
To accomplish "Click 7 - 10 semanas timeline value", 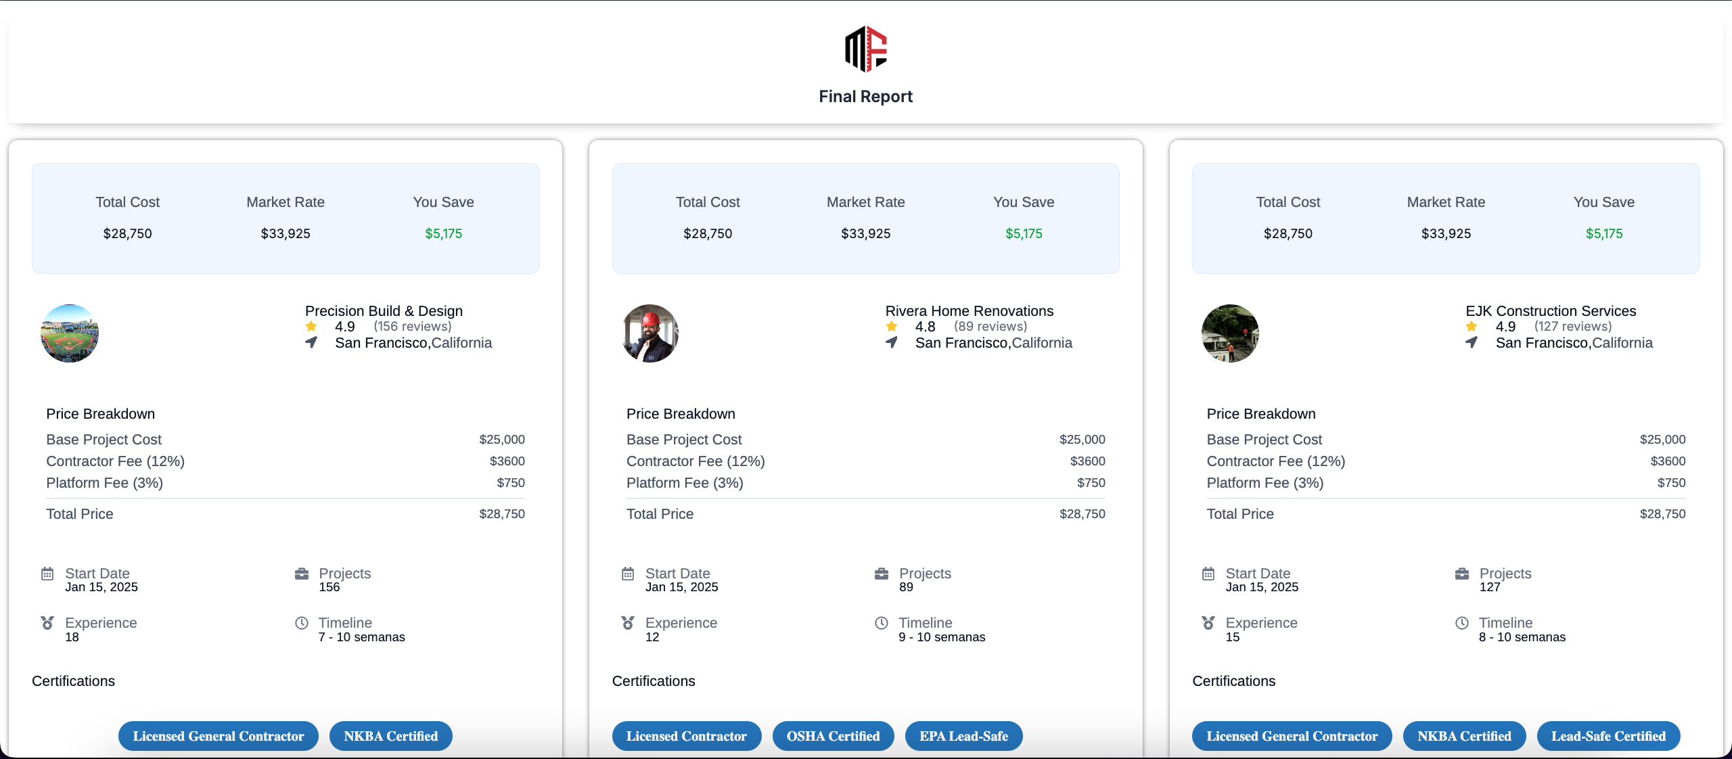I will (x=362, y=637).
